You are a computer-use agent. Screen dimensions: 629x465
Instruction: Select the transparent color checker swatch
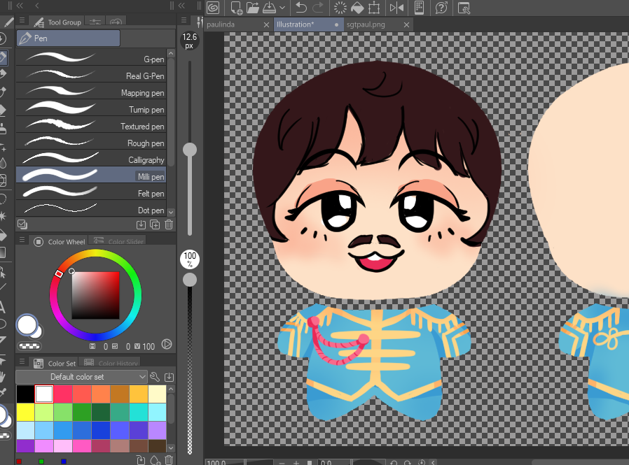click(x=29, y=346)
